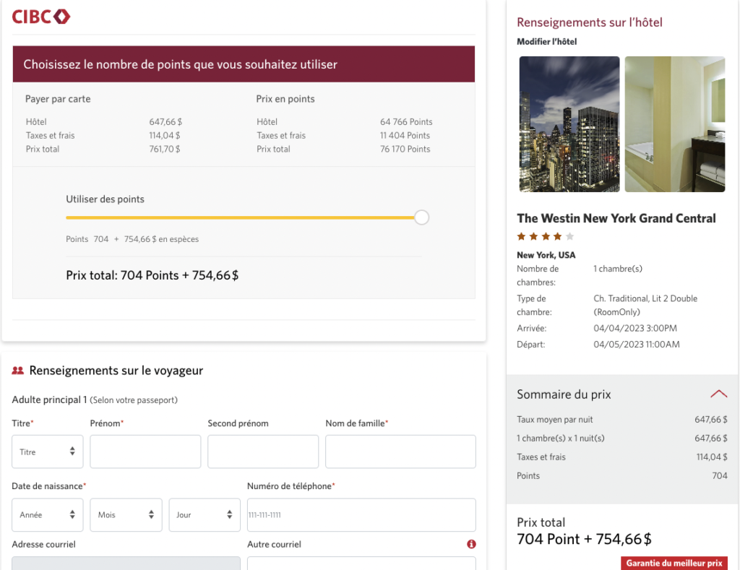The image size is (740, 570).
Task: Open the hotel bathroom photo
Action: pos(674,124)
